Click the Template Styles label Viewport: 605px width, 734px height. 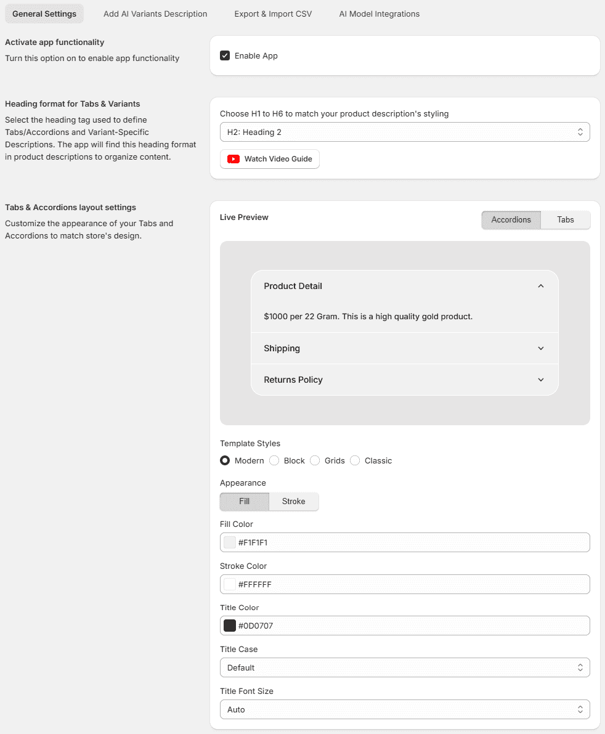[x=250, y=443]
